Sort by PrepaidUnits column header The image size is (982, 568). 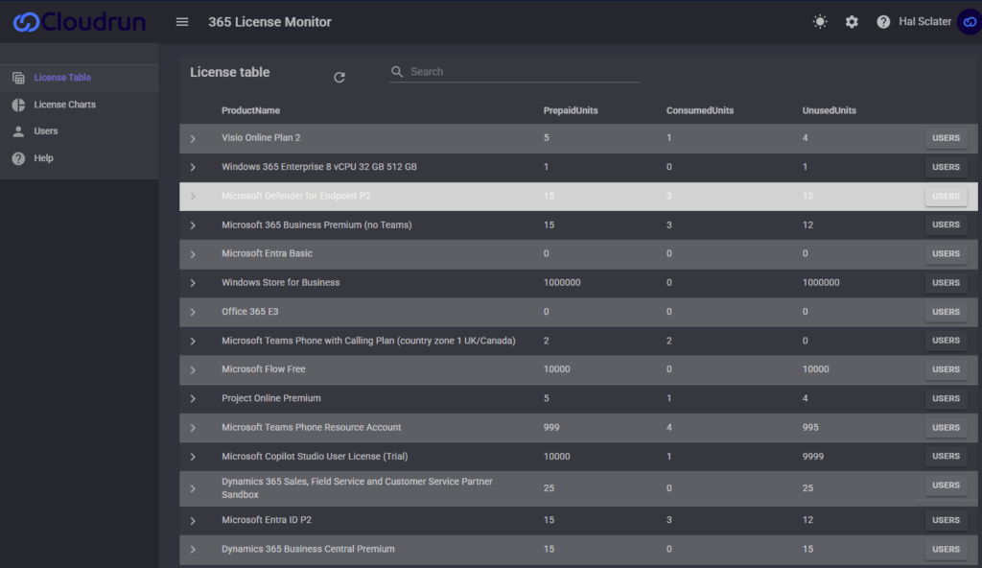click(x=571, y=110)
